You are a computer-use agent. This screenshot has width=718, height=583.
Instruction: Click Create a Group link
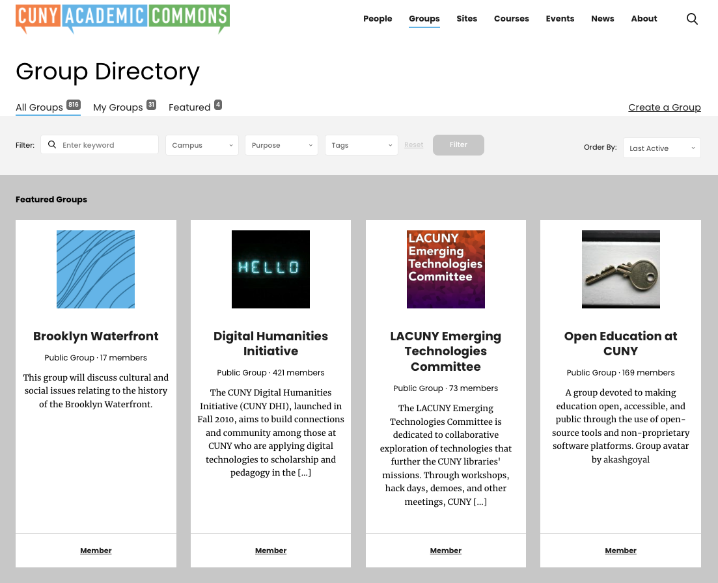665,107
